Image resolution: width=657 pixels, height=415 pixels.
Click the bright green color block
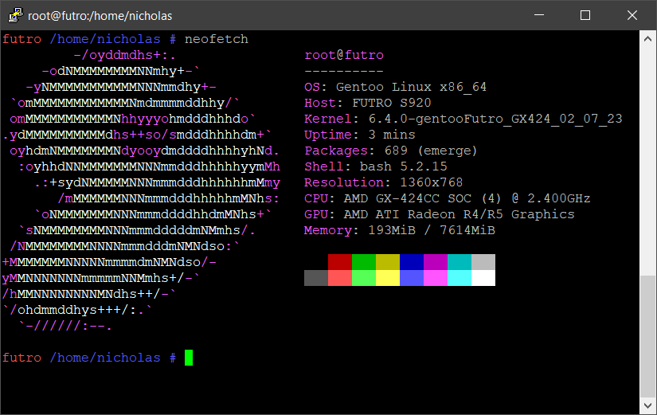coord(364,278)
